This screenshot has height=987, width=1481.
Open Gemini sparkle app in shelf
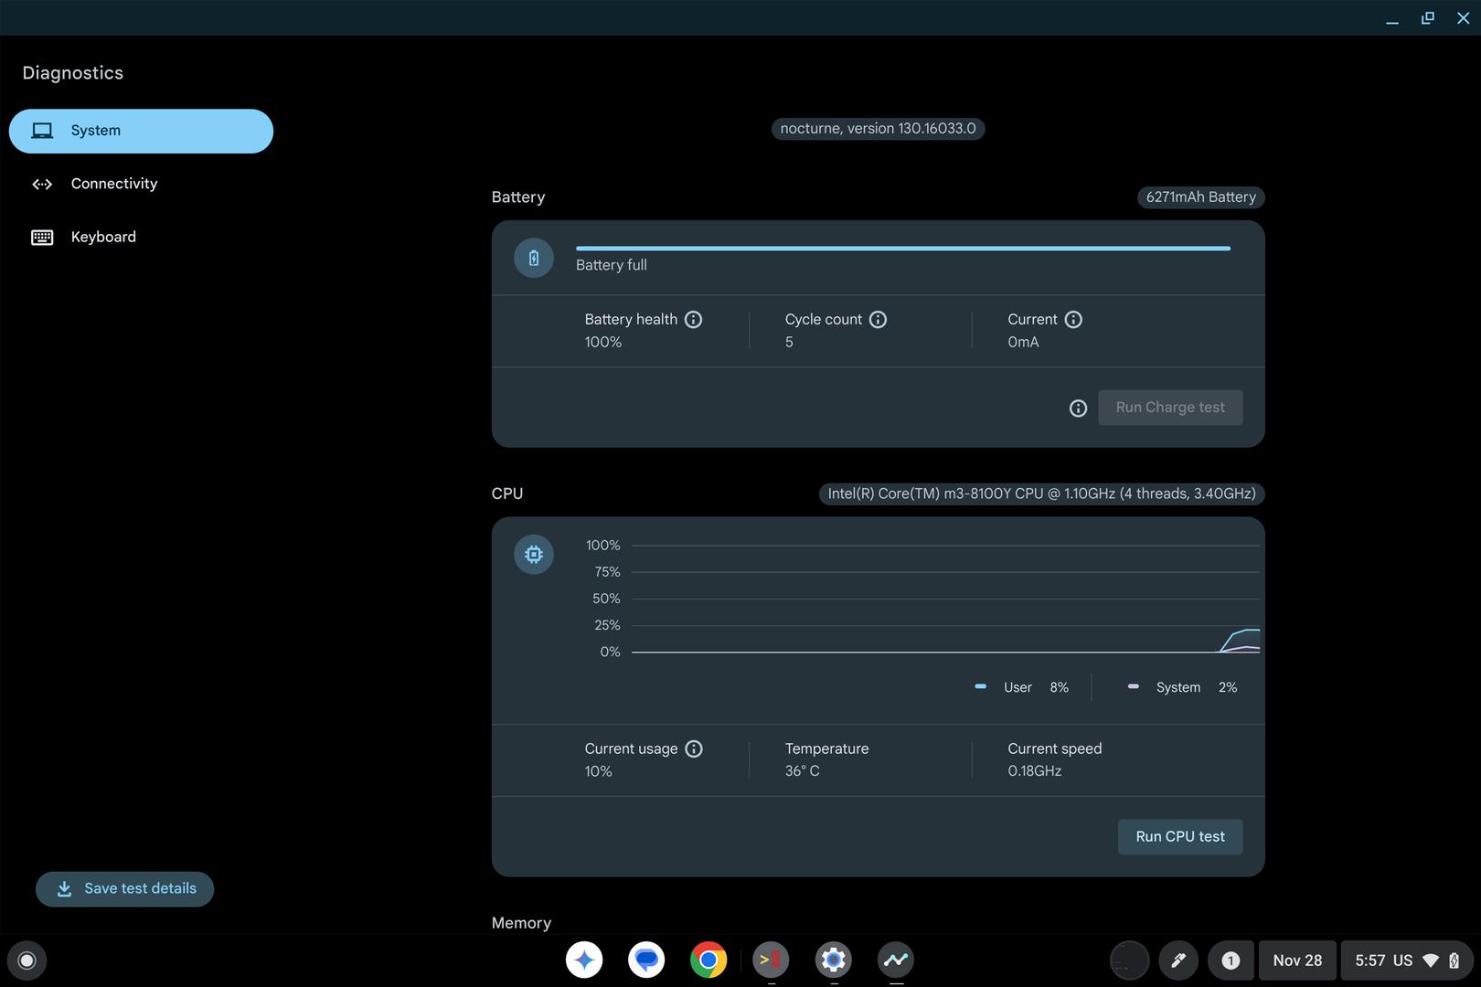tap(584, 960)
